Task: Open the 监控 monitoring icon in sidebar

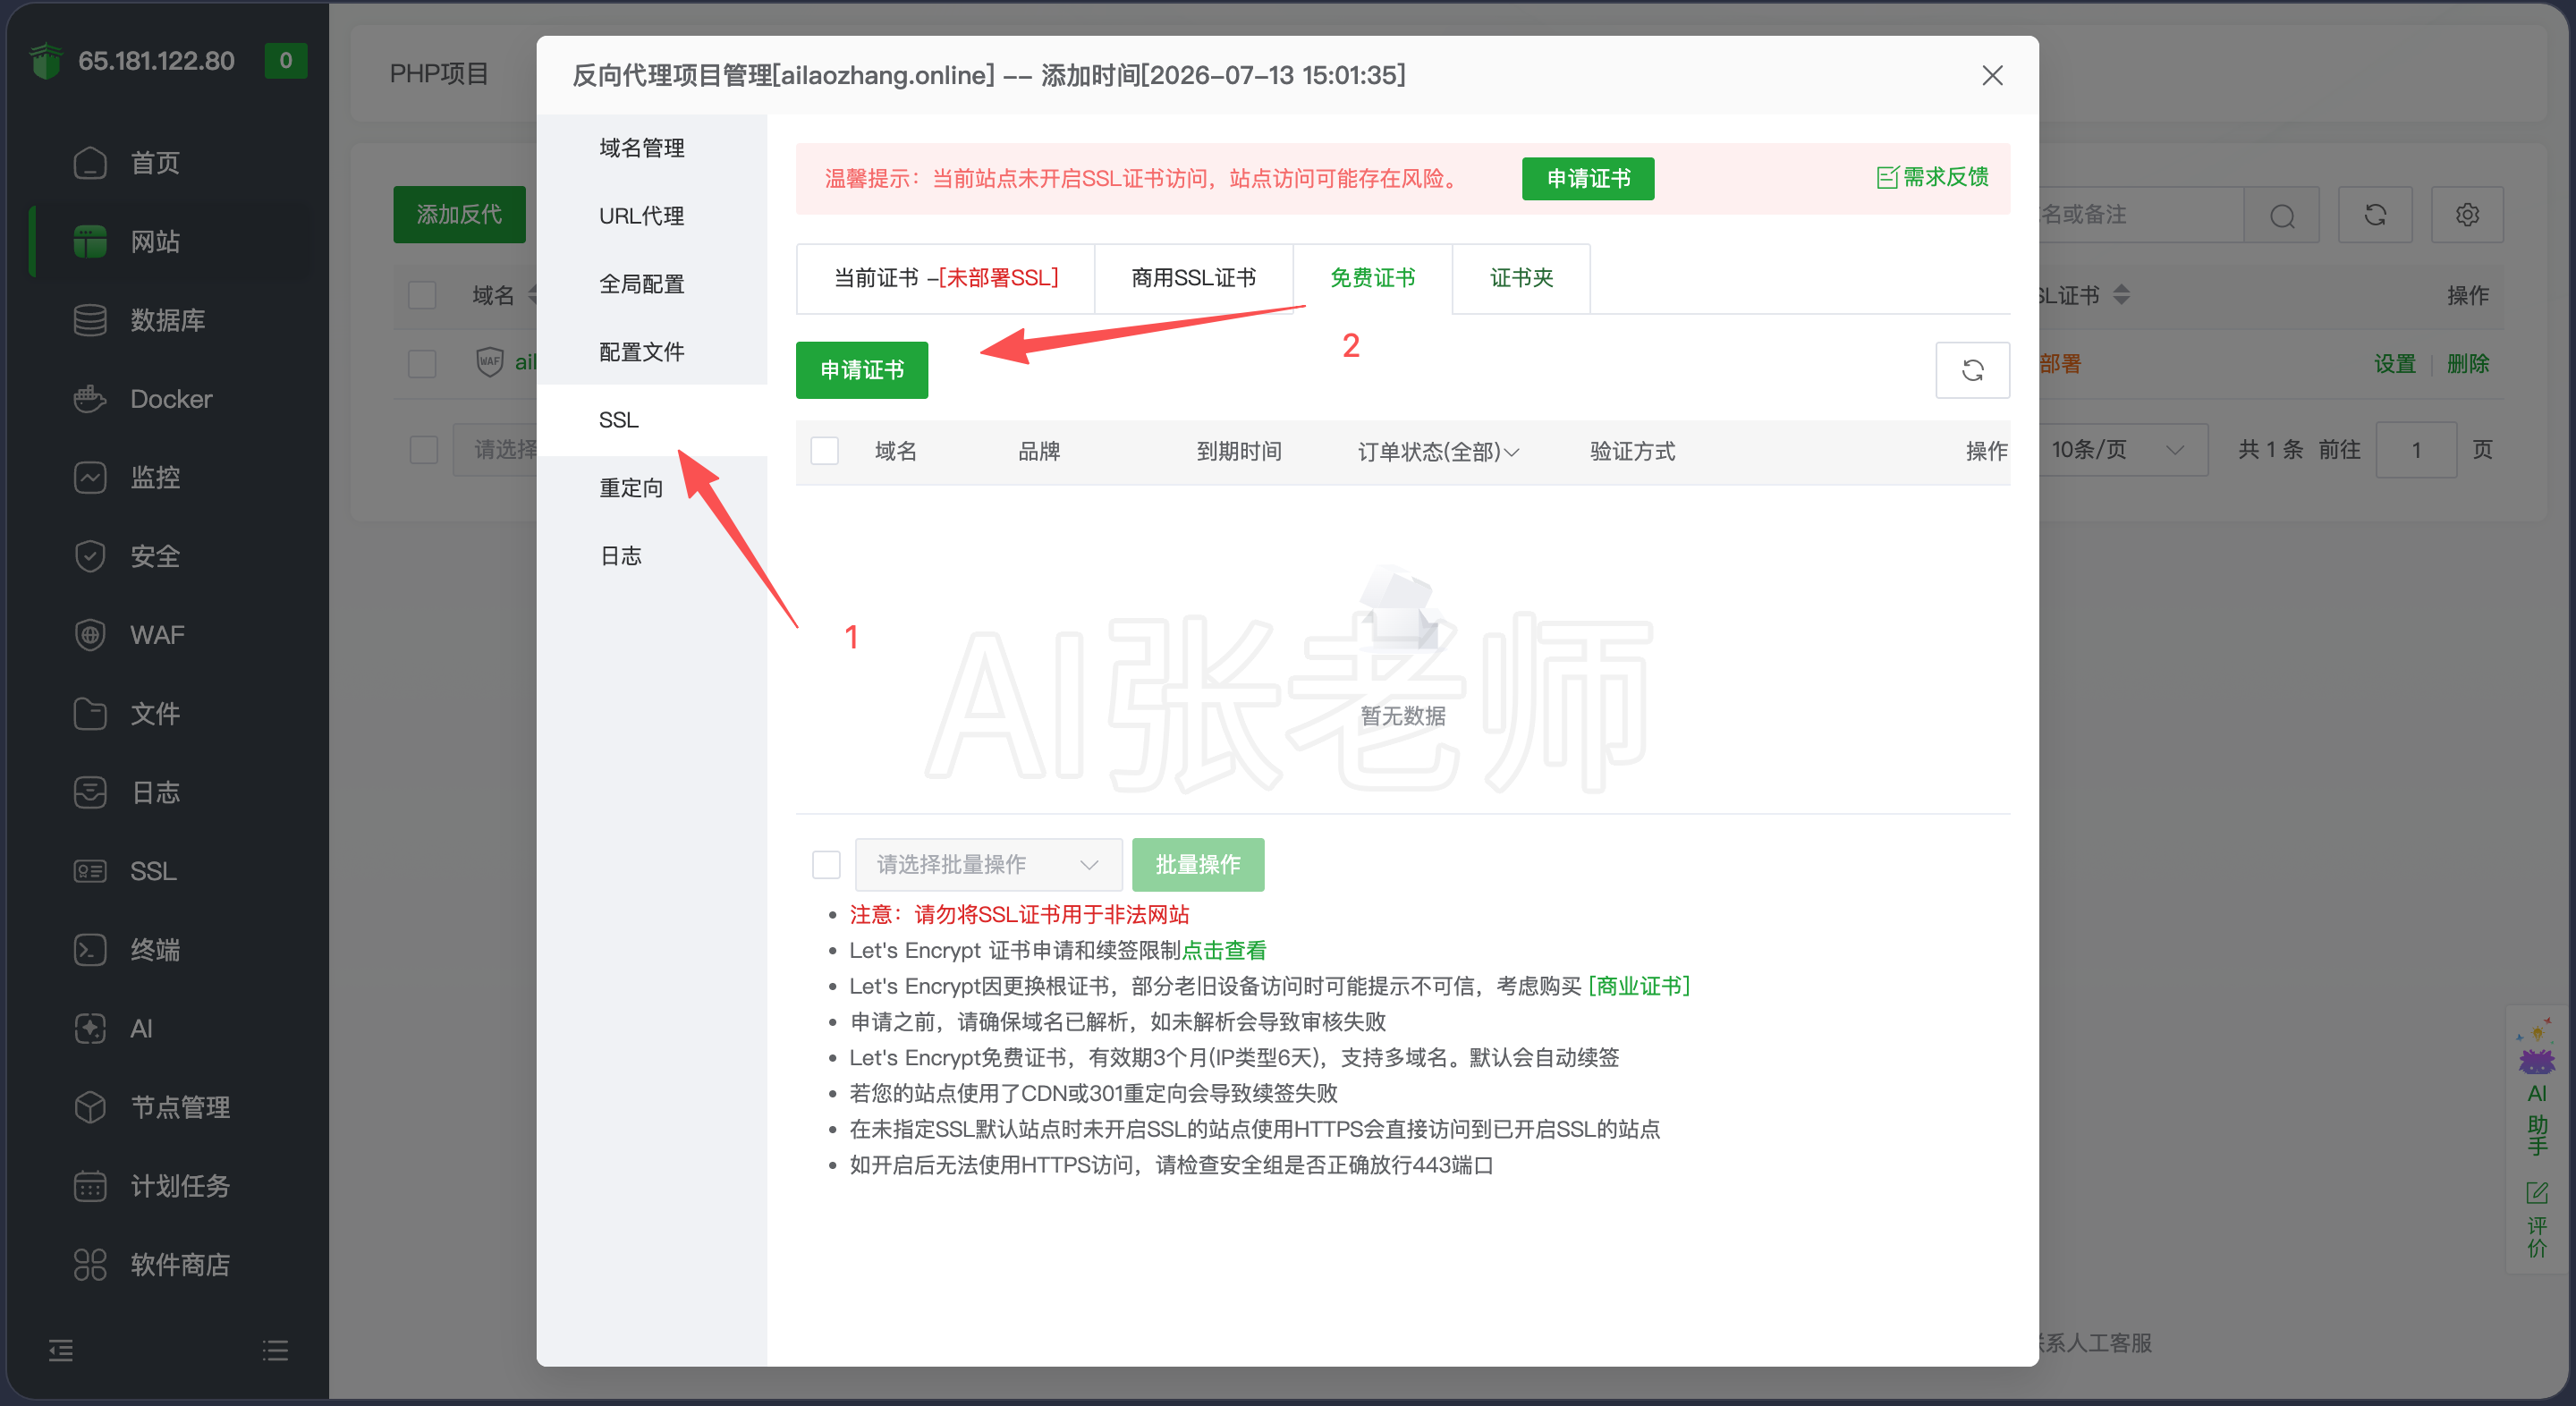Action: (90, 478)
